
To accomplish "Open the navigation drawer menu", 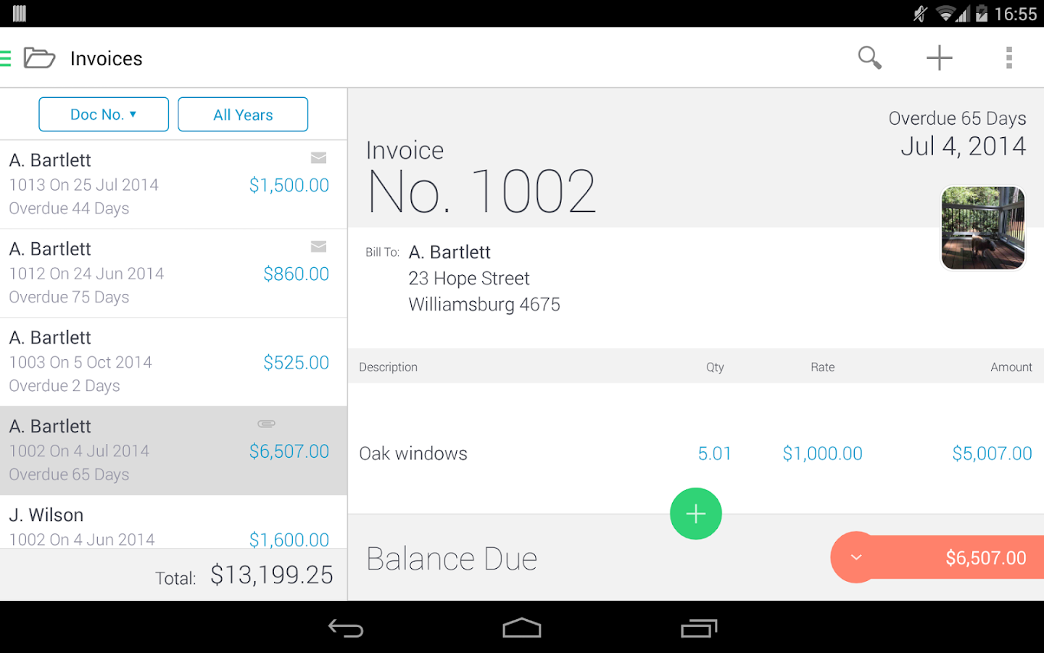I will [7, 57].
